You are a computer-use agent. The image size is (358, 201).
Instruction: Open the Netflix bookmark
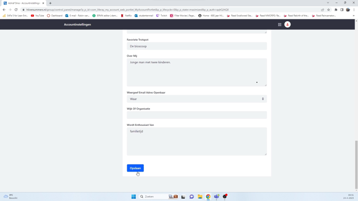coord(126,16)
